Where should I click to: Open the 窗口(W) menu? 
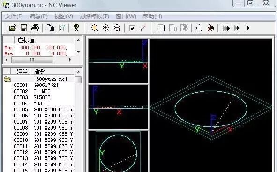coord(126,16)
